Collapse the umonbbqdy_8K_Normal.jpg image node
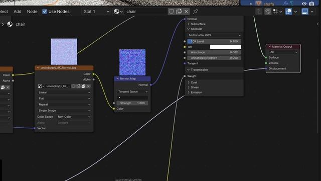 pos(38,67)
